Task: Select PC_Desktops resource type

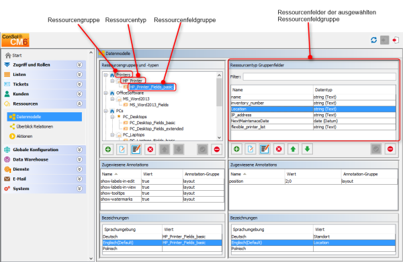Action: [x=135, y=117]
